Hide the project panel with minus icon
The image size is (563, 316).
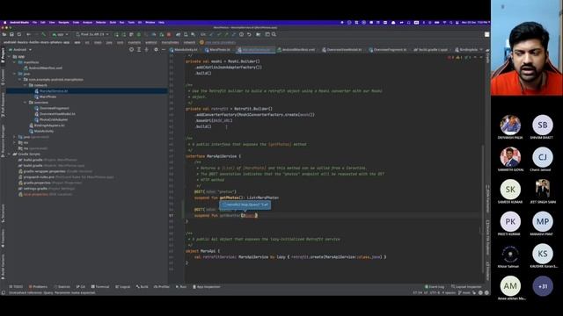pos(164,50)
